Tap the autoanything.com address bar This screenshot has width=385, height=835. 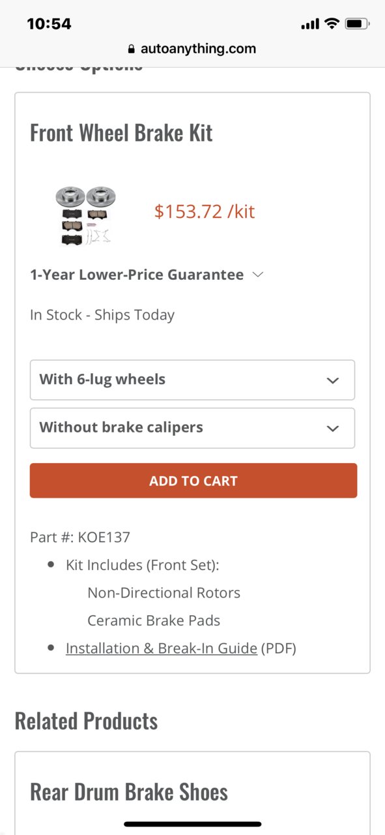pos(192,49)
